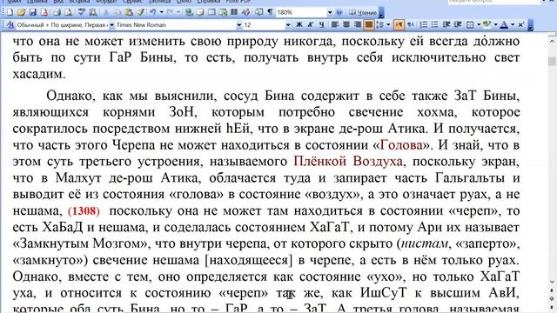Viewport: 557px width, 313px height.
Task: Open the zoom 180% dropdown arrow
Action: tap(330, 12)
